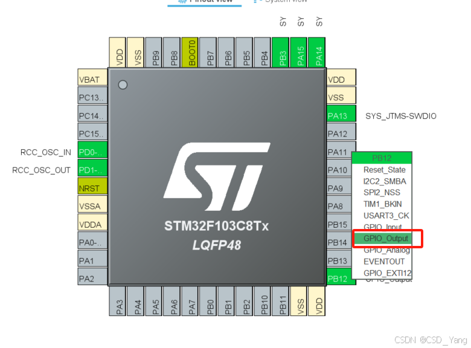Click pin PA1
The image size is (471, 348).
[92, 259]
